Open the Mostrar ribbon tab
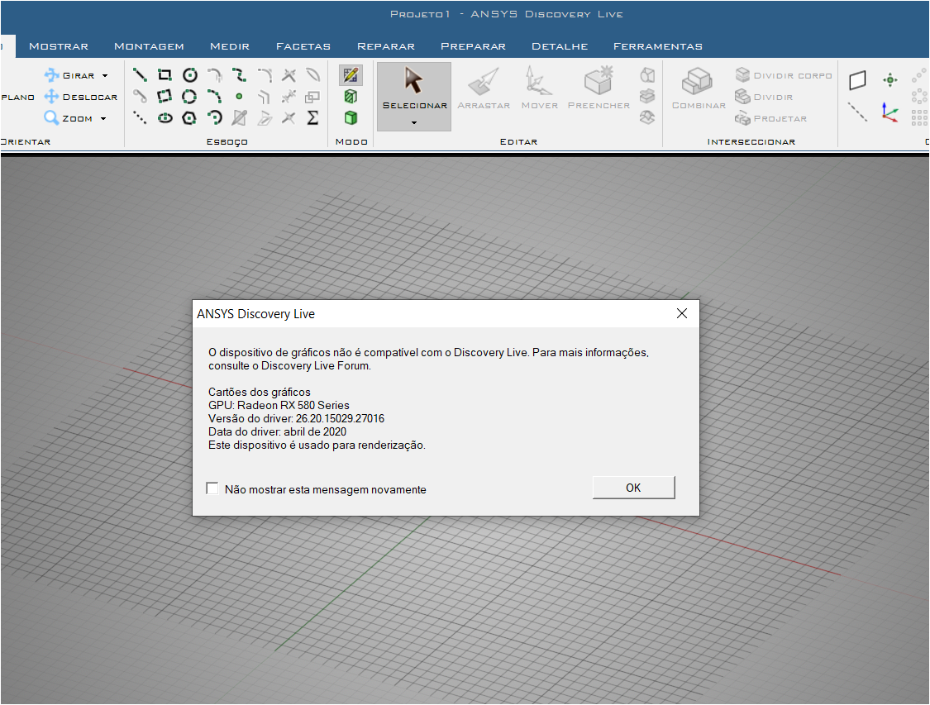The image size is (930, 705). pyautogui.click(x=58, y=46)
